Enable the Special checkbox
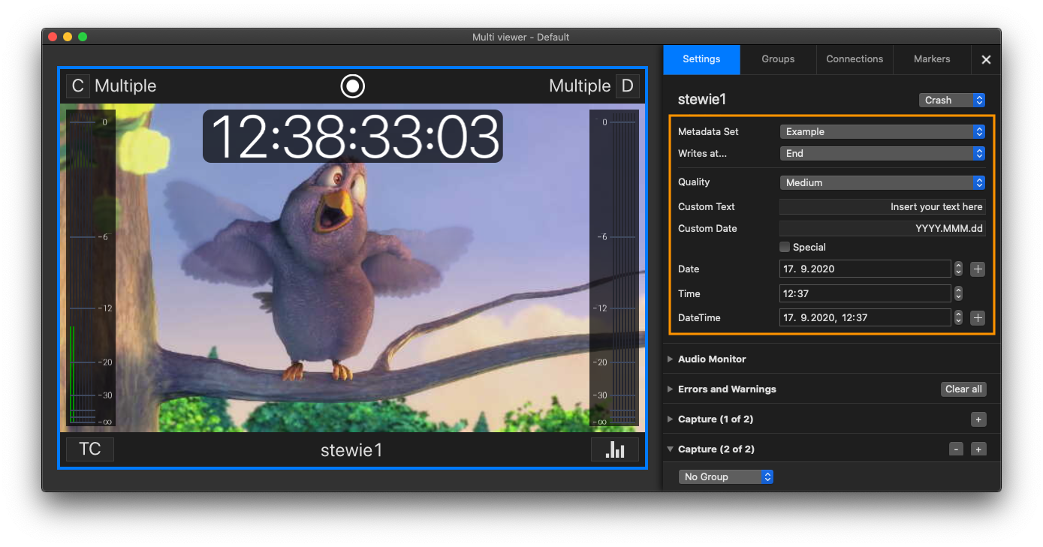 [785, 247]
